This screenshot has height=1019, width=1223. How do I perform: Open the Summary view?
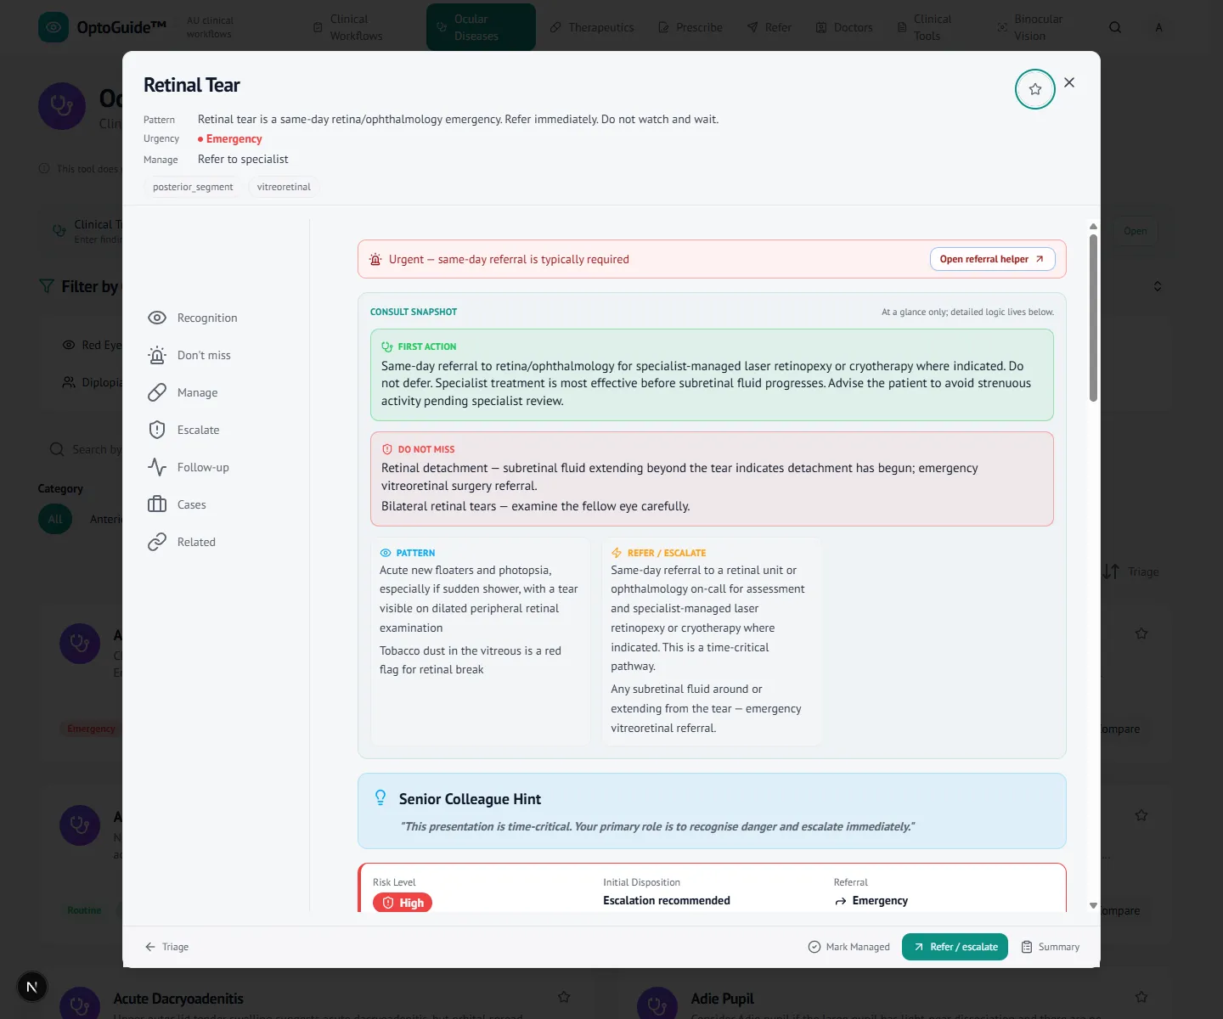click(x=1051, y=947)
